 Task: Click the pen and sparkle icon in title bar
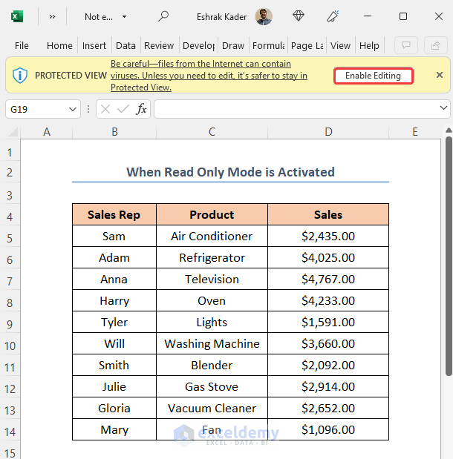pos(333,16)
